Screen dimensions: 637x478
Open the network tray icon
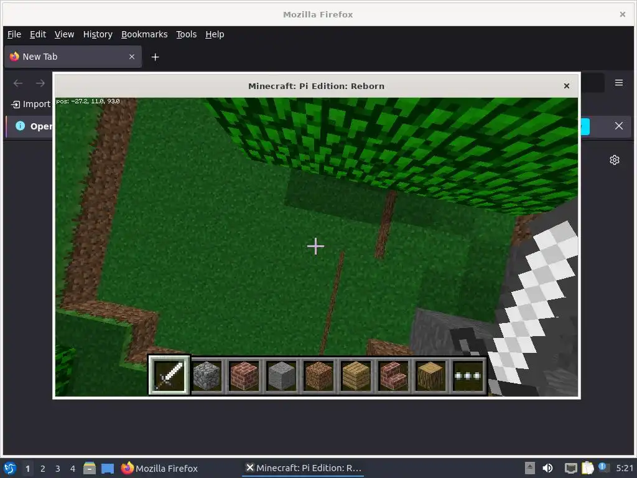570,468
